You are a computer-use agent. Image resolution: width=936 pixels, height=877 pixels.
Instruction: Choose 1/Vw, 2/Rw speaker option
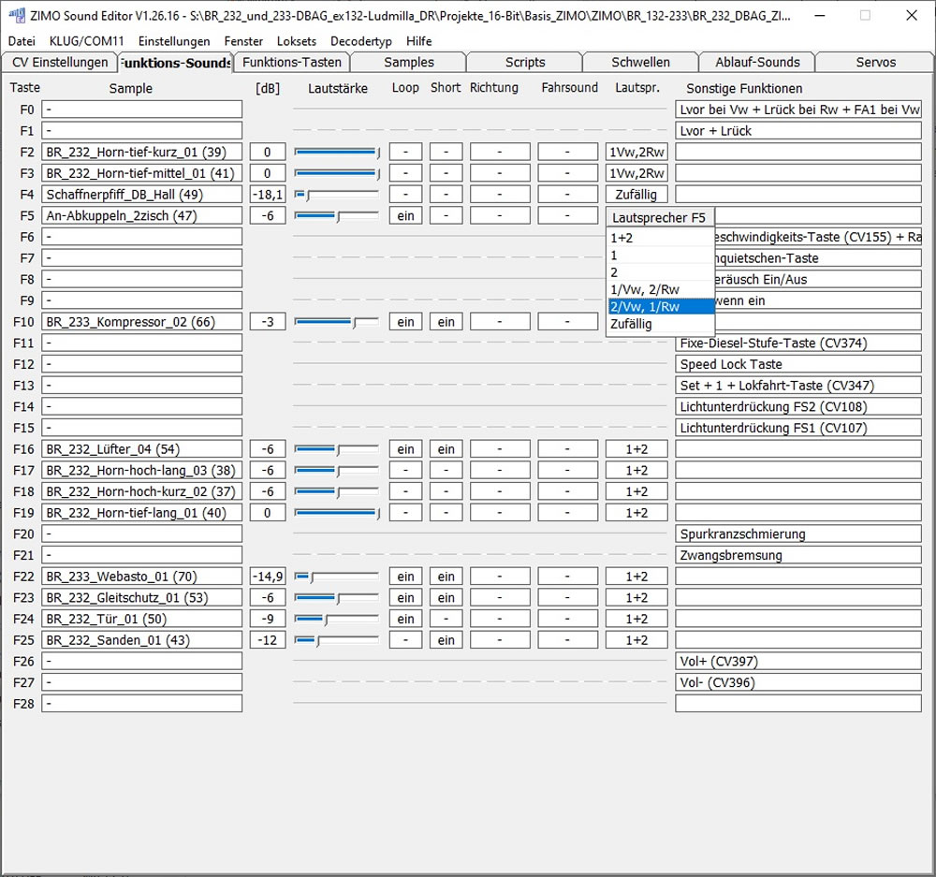tap(660, 289)
